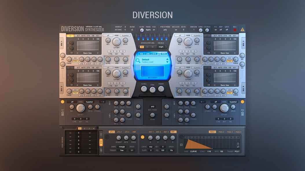
Task: Toggle the OSC 1 INV button
Action: click(x=75, y=58)
